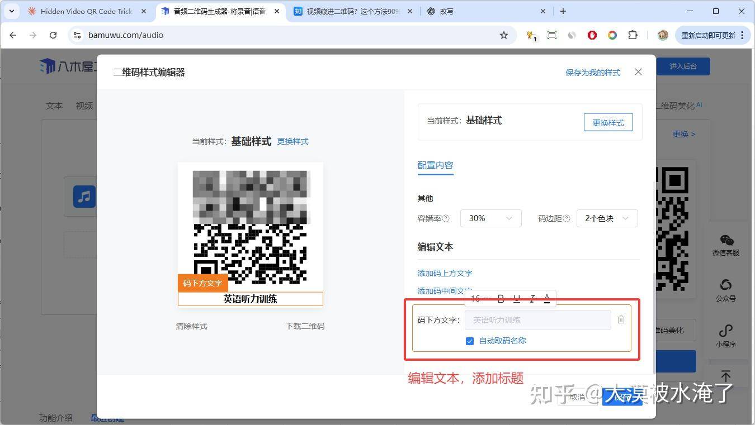The image size is (755, 425).
Task: Select the 配置内容 tab
Action: 435,165
